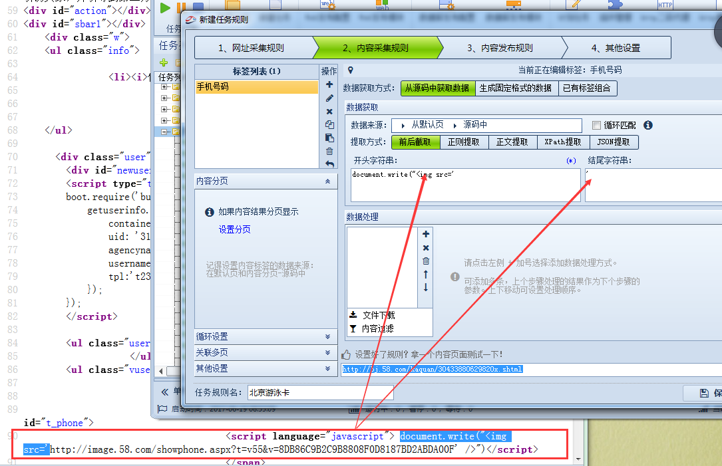Choose the 正则提取 extraction method
The height and width of the screenshot is (466, 722).
click(464, 142)
